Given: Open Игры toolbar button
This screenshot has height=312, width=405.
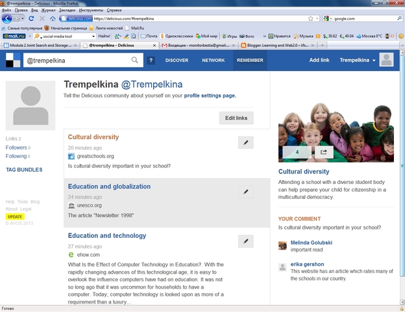Looking at the screenshot, I should point(229,36).
